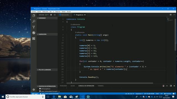Click the feedback smiley in status bar

[174, 94]
